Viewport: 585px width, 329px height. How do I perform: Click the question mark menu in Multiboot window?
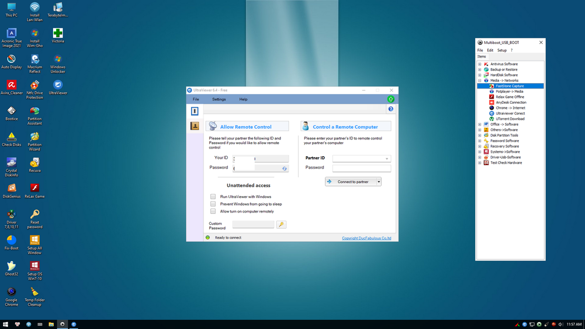point(511,50)
